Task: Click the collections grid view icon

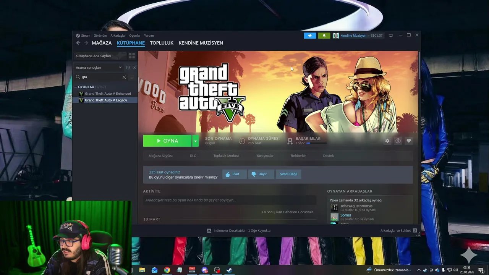Action: coord(132,56)
